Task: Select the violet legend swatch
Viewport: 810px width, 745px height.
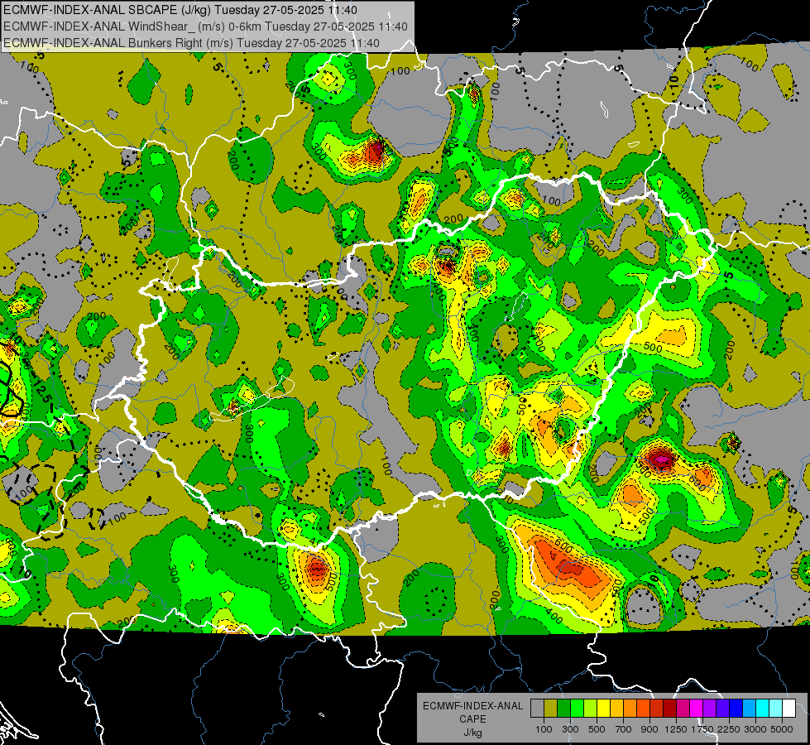Action: coord(722,709)
